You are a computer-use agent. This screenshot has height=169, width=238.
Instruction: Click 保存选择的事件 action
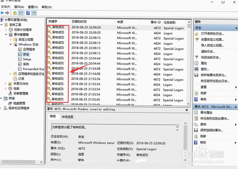[x=212, y=130]
